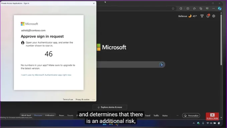Click the microphone icon in system tray
227x128 pixels.
tap(203, 123)
